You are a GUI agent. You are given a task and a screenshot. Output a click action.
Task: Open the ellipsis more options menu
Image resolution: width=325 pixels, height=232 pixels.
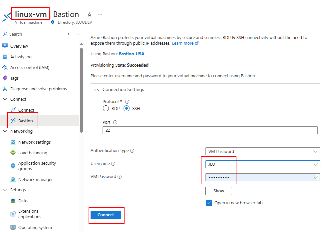[x=100, y=14]
